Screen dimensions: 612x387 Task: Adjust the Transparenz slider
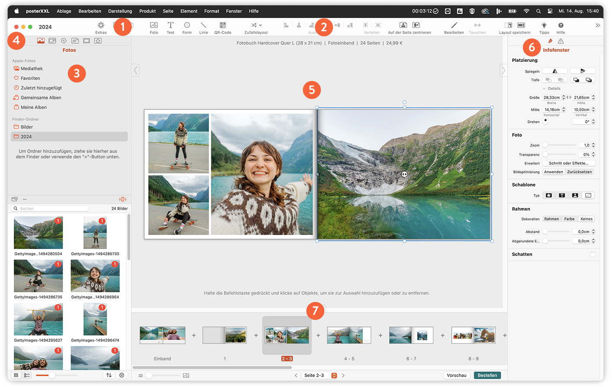(x=546, y=154)
